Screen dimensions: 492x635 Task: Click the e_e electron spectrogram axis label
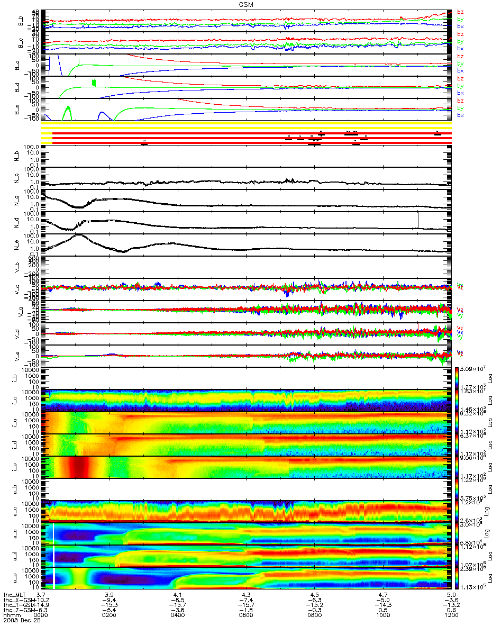pyautogui.click(x=16, y=579)
